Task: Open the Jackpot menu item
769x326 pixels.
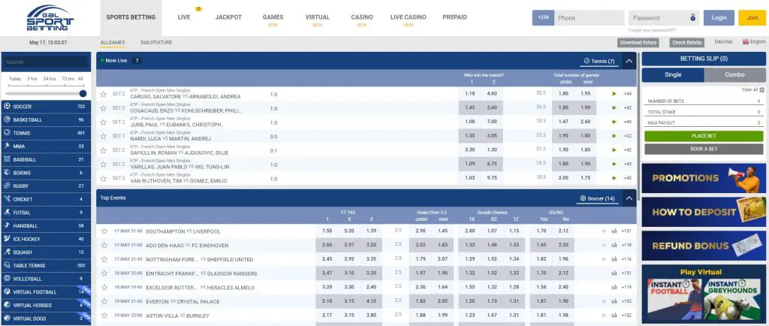Action: coord(228,17)
